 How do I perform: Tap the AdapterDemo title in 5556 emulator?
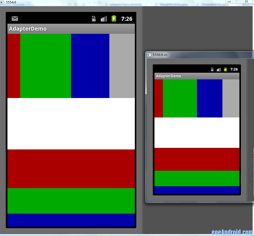click(x=169, y=76)
